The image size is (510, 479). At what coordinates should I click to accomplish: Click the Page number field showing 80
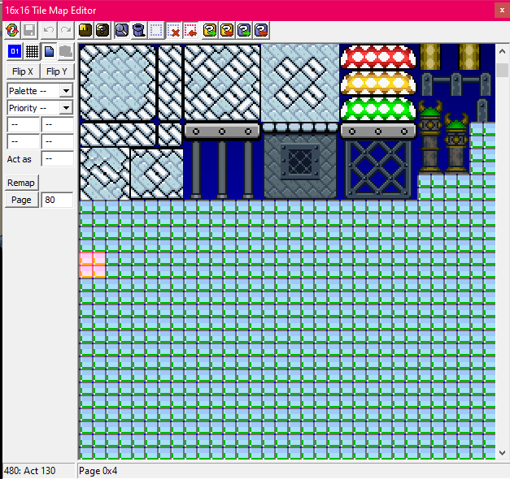pyautogui.click(x=57, y=200)
